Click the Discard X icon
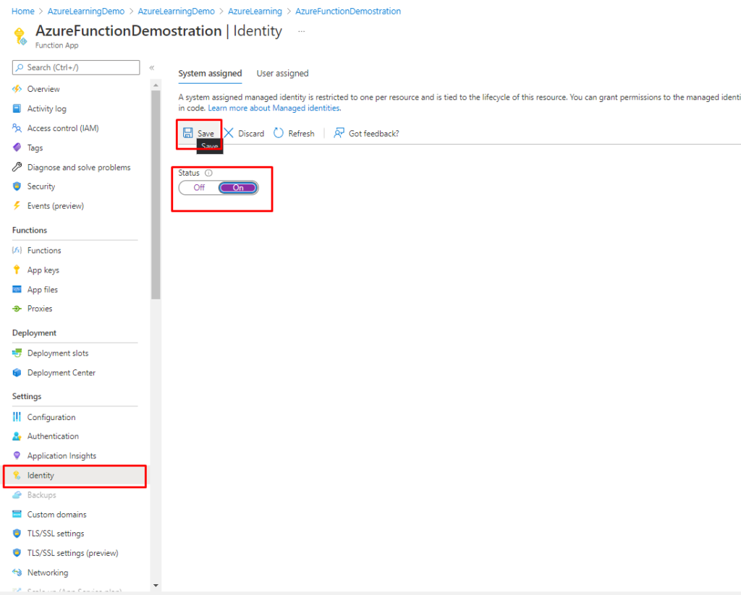Image resolution: width=741 pixels, height=595 pixels. pyautogui.click(x=229, y=133)
